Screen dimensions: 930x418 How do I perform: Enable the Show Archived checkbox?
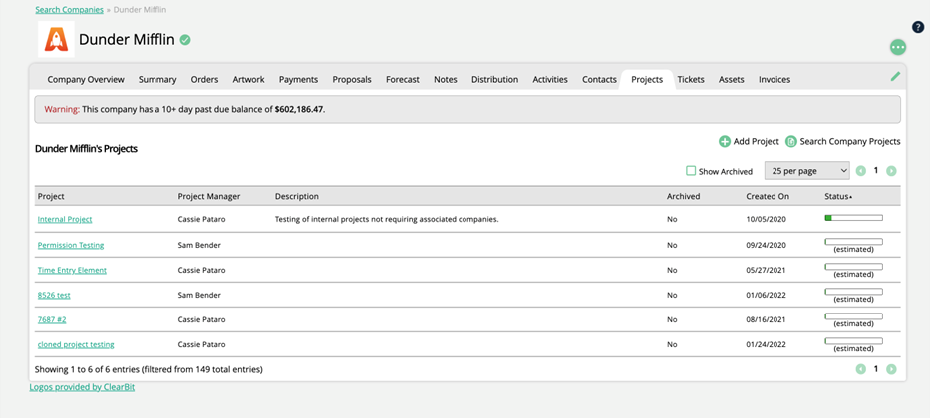click(691, 171)
